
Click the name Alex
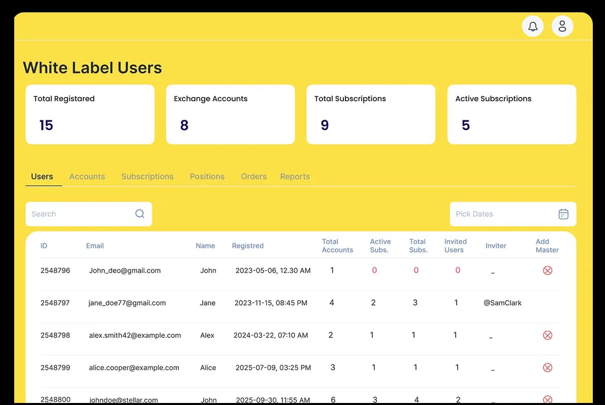[x=207, y=335]
